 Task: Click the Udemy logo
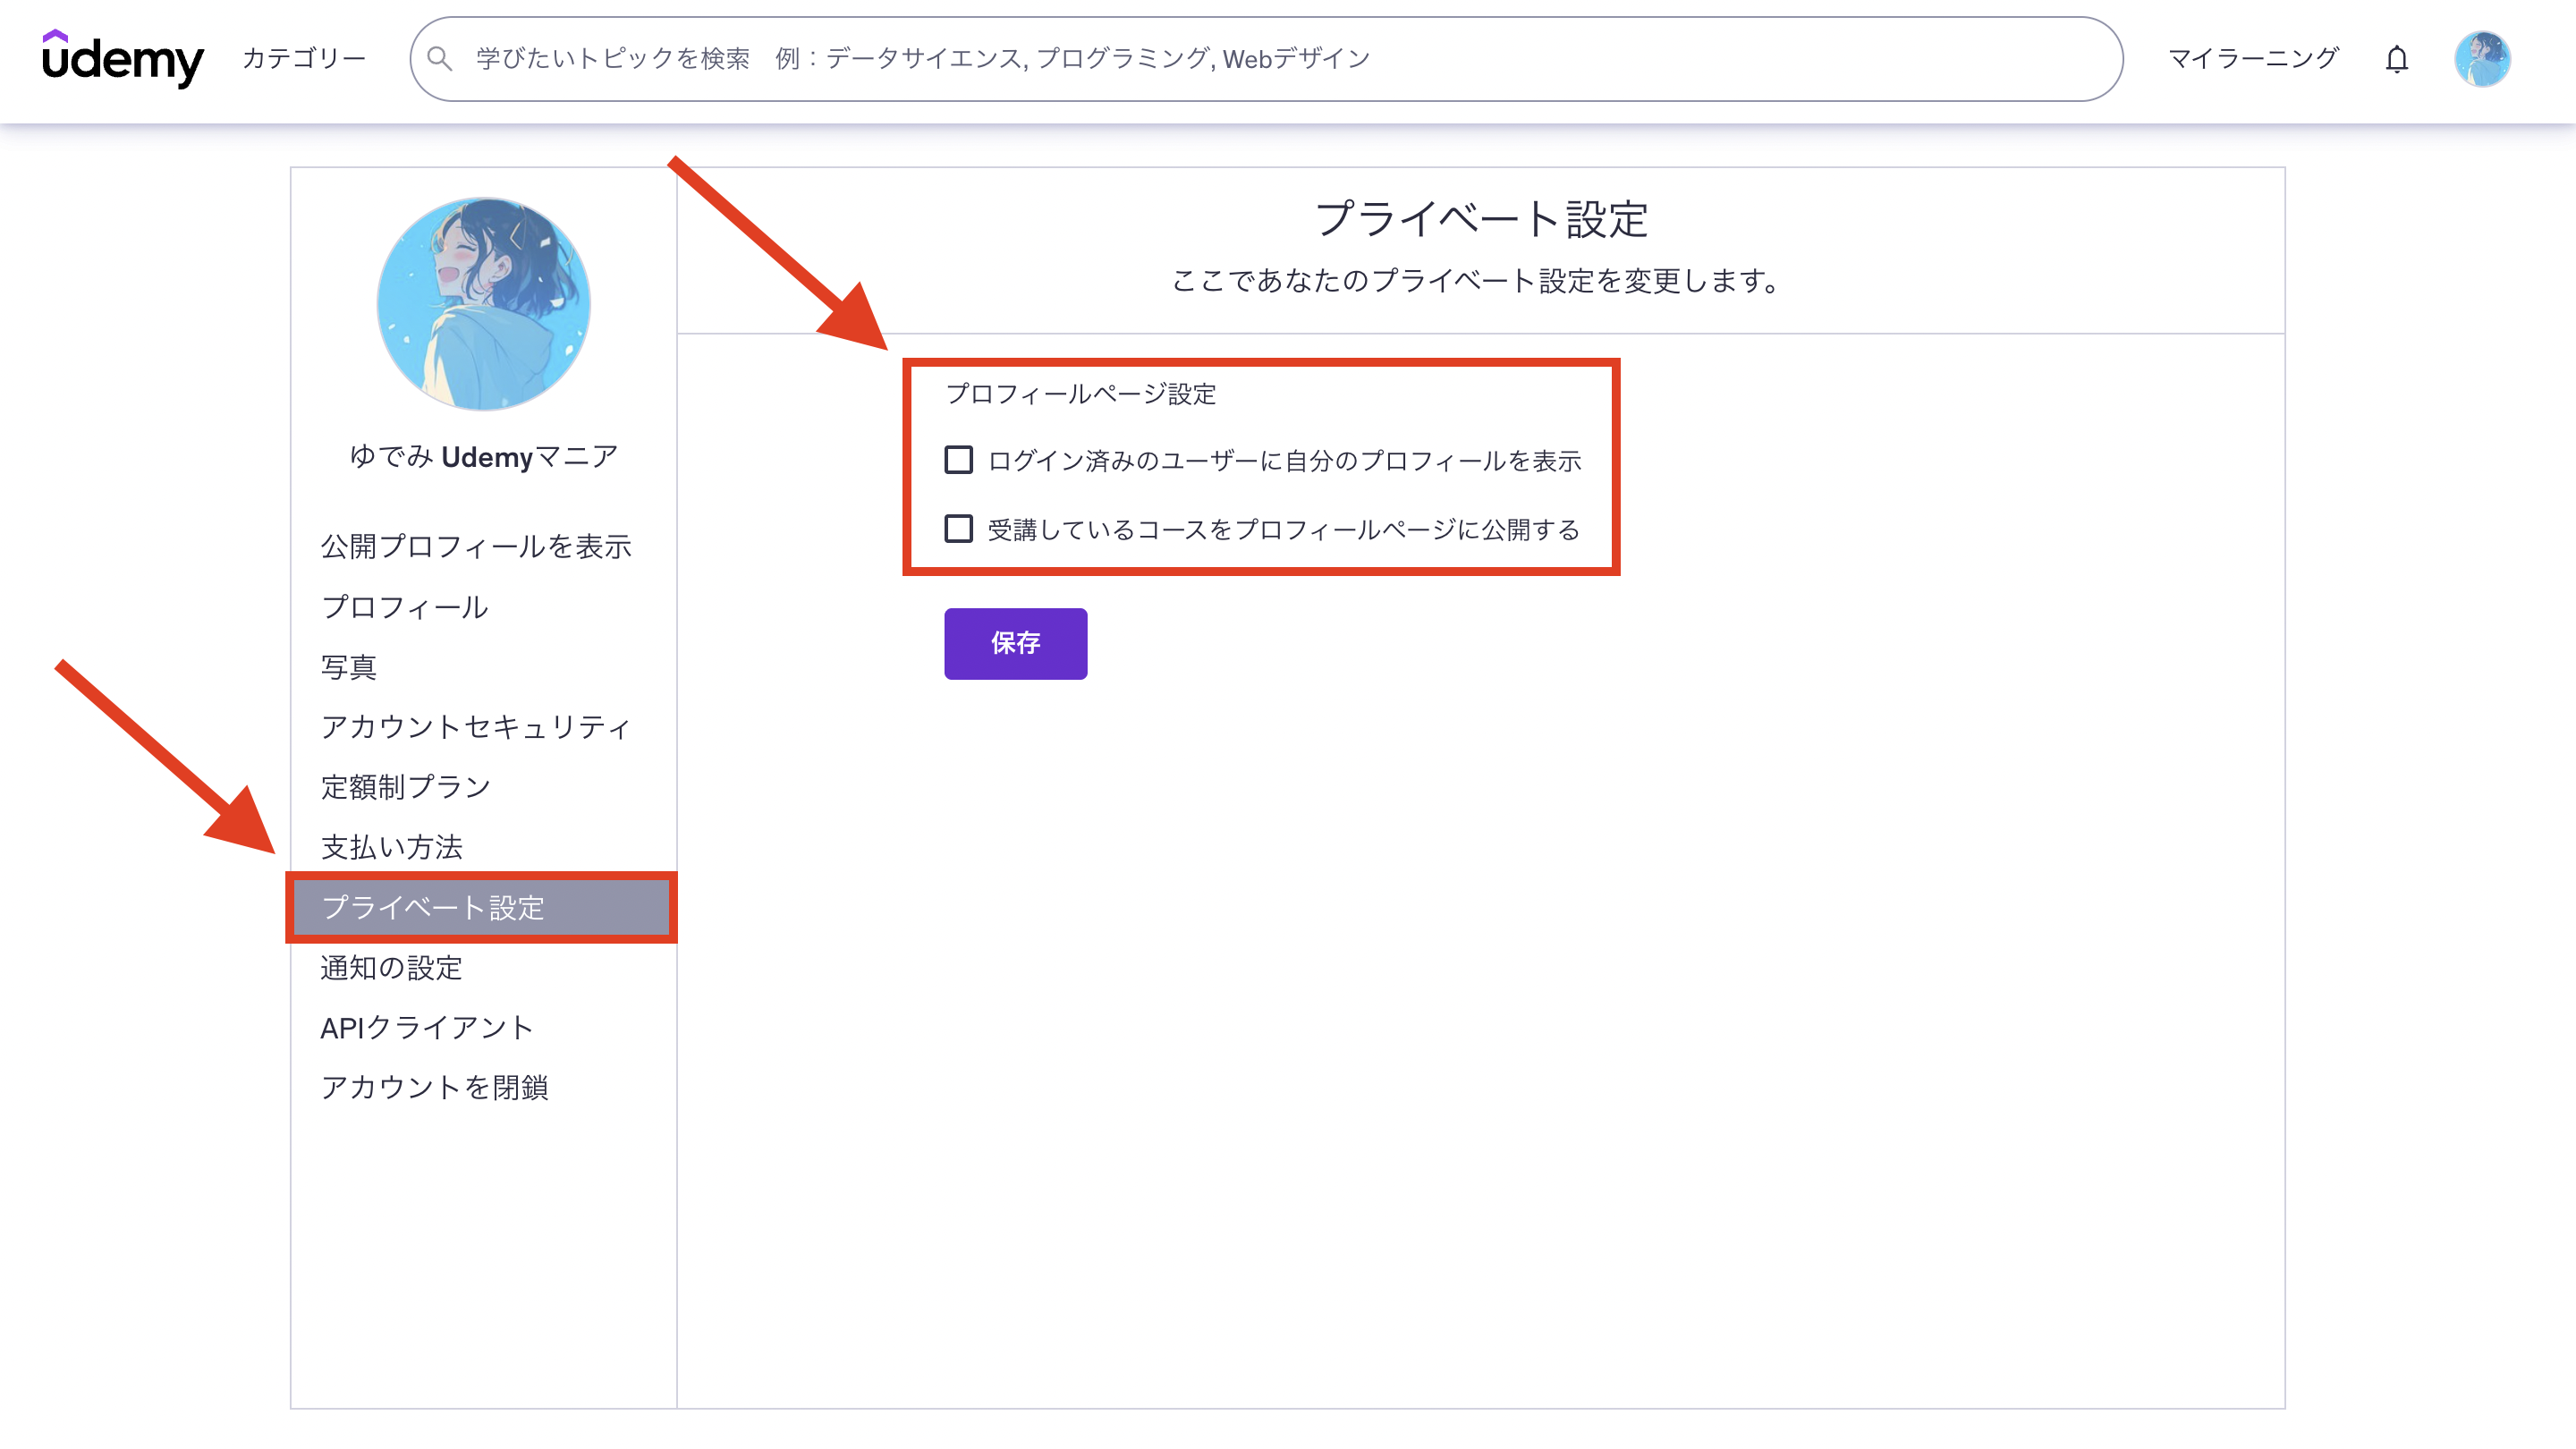coord(122,59)
